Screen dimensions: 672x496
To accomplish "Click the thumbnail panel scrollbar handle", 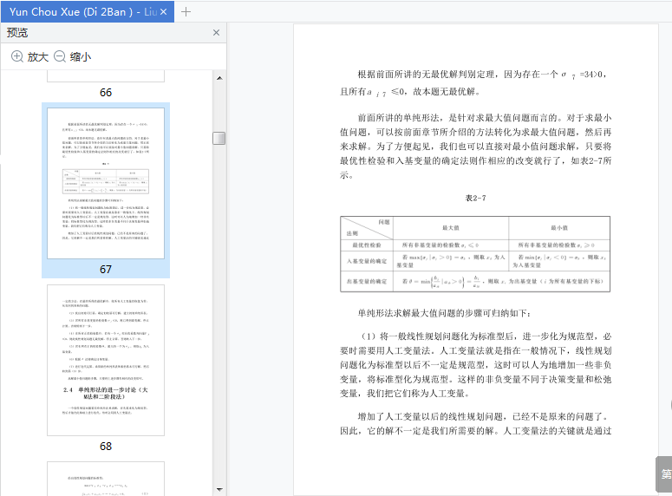I will pos(219,138).
